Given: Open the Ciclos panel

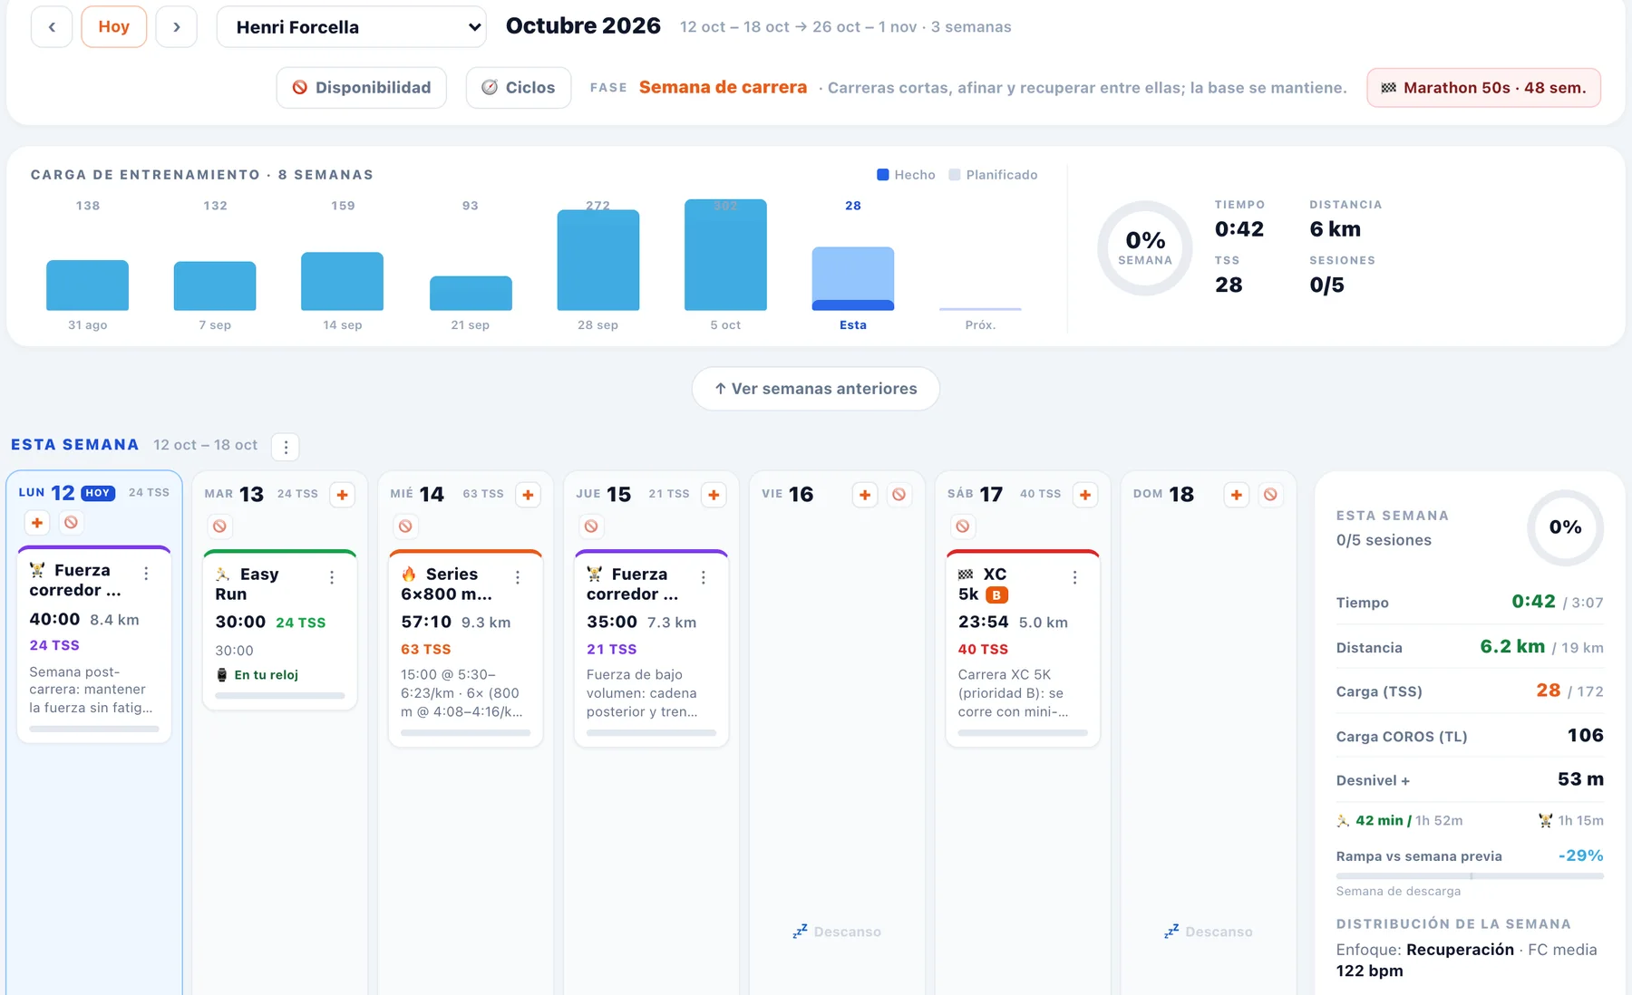Looking at the screenshot, I should [x=519, y=87].
